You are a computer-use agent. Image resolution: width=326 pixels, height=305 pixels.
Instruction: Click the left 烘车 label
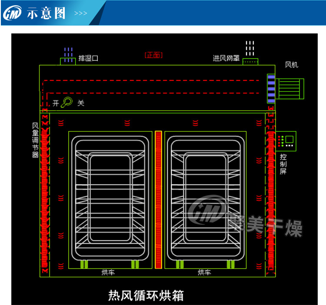[x=108, y=272]
